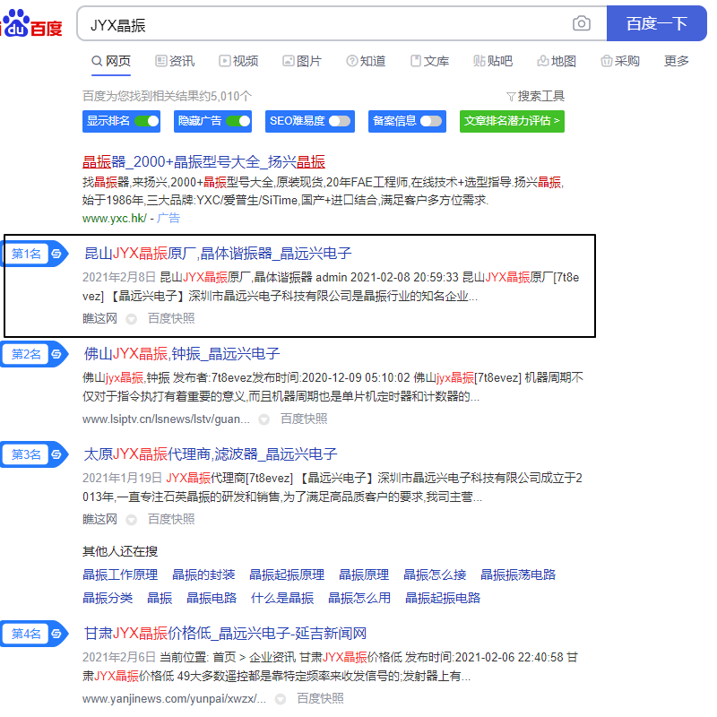
Task: Search related term 晶振起振原理
Action: point(287,574)
